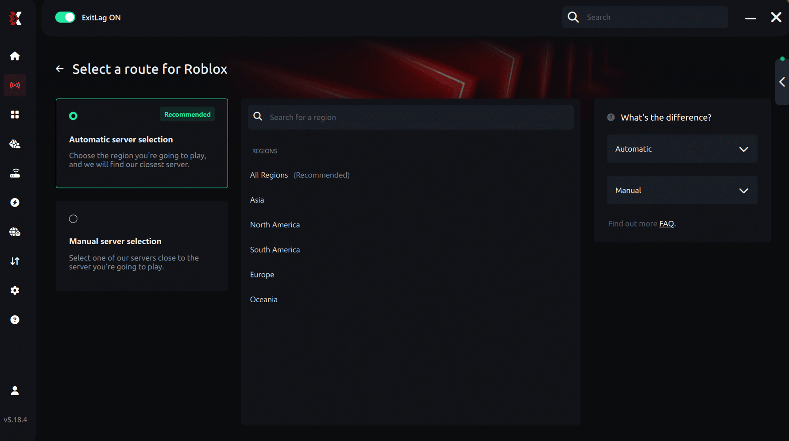The width and height of the screenshot is (789, 441).
Task: Expand the collapsed right side panel chevron
Action: tap(782, 82)
